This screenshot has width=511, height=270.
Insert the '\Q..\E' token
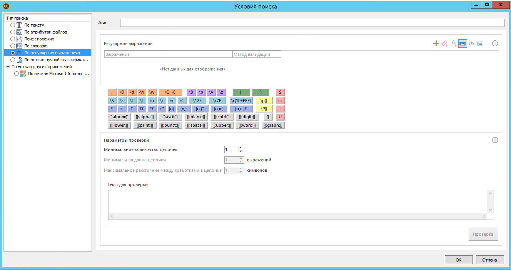pos(170,92)
